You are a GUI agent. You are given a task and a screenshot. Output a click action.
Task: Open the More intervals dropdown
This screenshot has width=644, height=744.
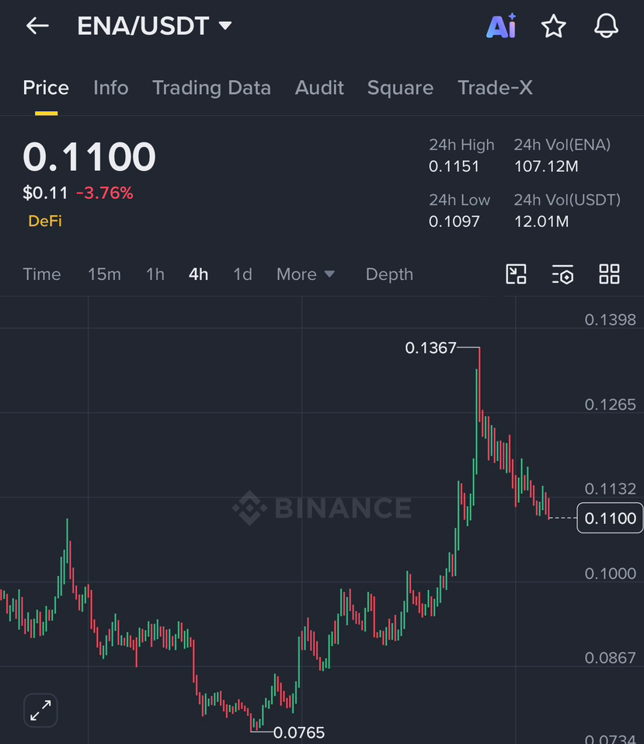(305, 274)
